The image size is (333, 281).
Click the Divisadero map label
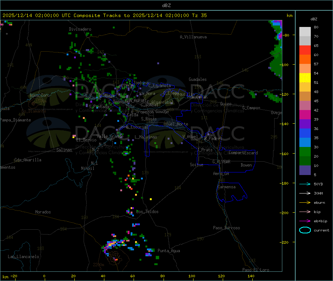[80, 29]
